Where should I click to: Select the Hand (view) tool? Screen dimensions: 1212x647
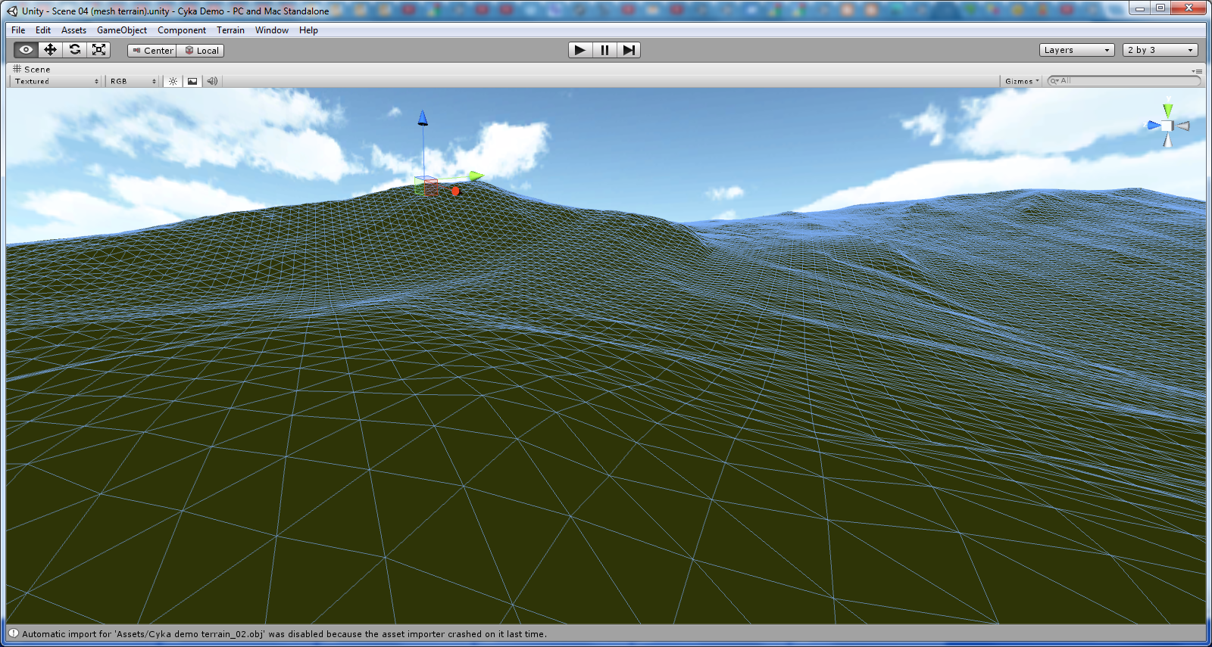[x=26, y=50]
